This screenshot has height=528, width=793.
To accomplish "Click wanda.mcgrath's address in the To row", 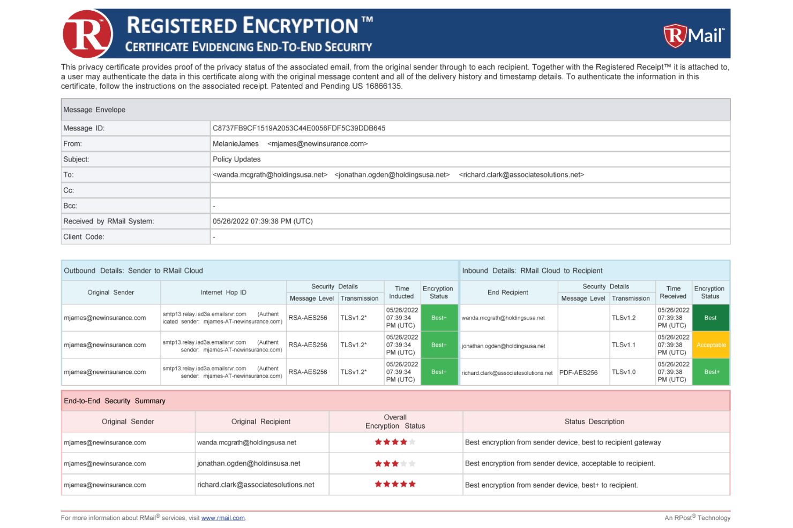I will (x=270, y=175).
